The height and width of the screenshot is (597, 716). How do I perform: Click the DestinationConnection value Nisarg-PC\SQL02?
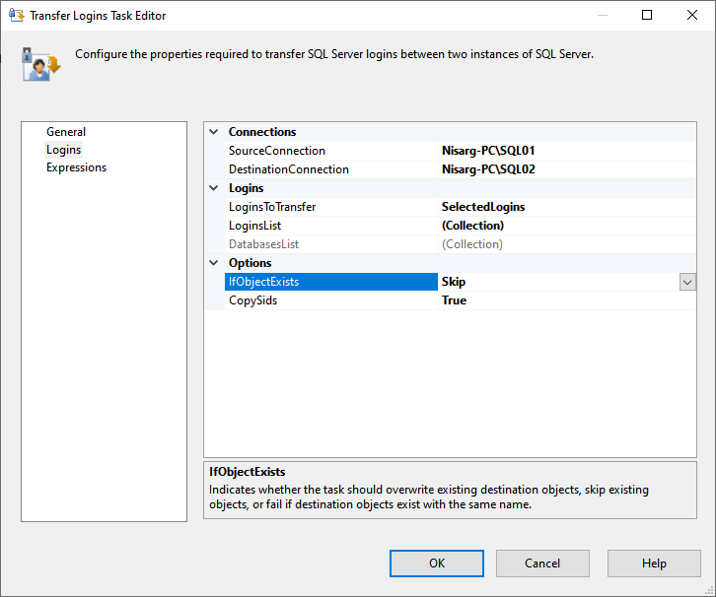tap(488, 169)
